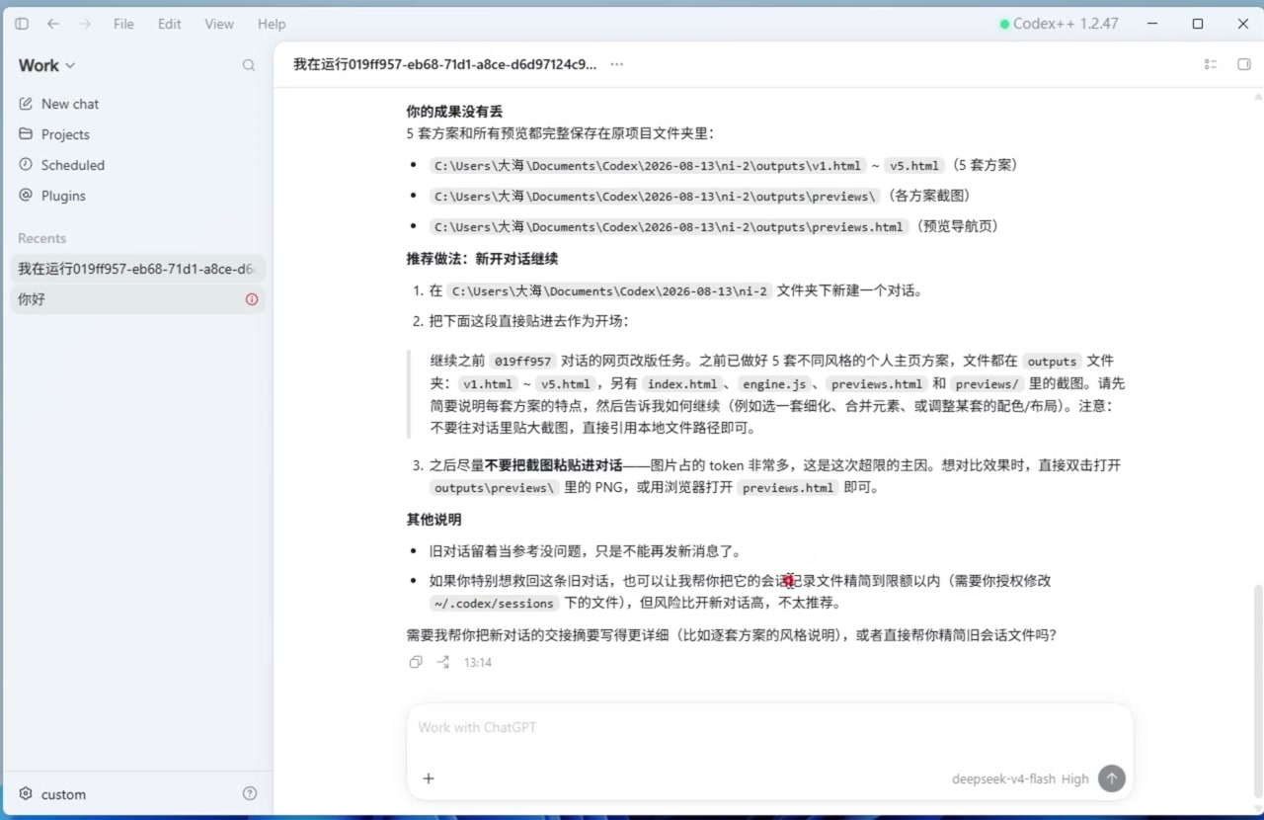Click the 你的成果没有丢 heading
This screenshot has height=820, width=1264.
[454, 112]
